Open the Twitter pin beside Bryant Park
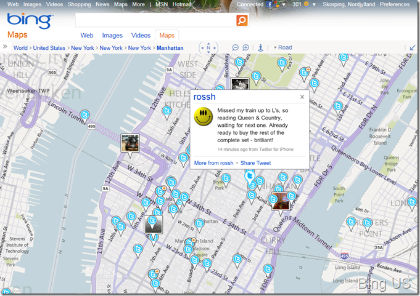Screen dimensions: 420x296 click(x=226, y=179)
